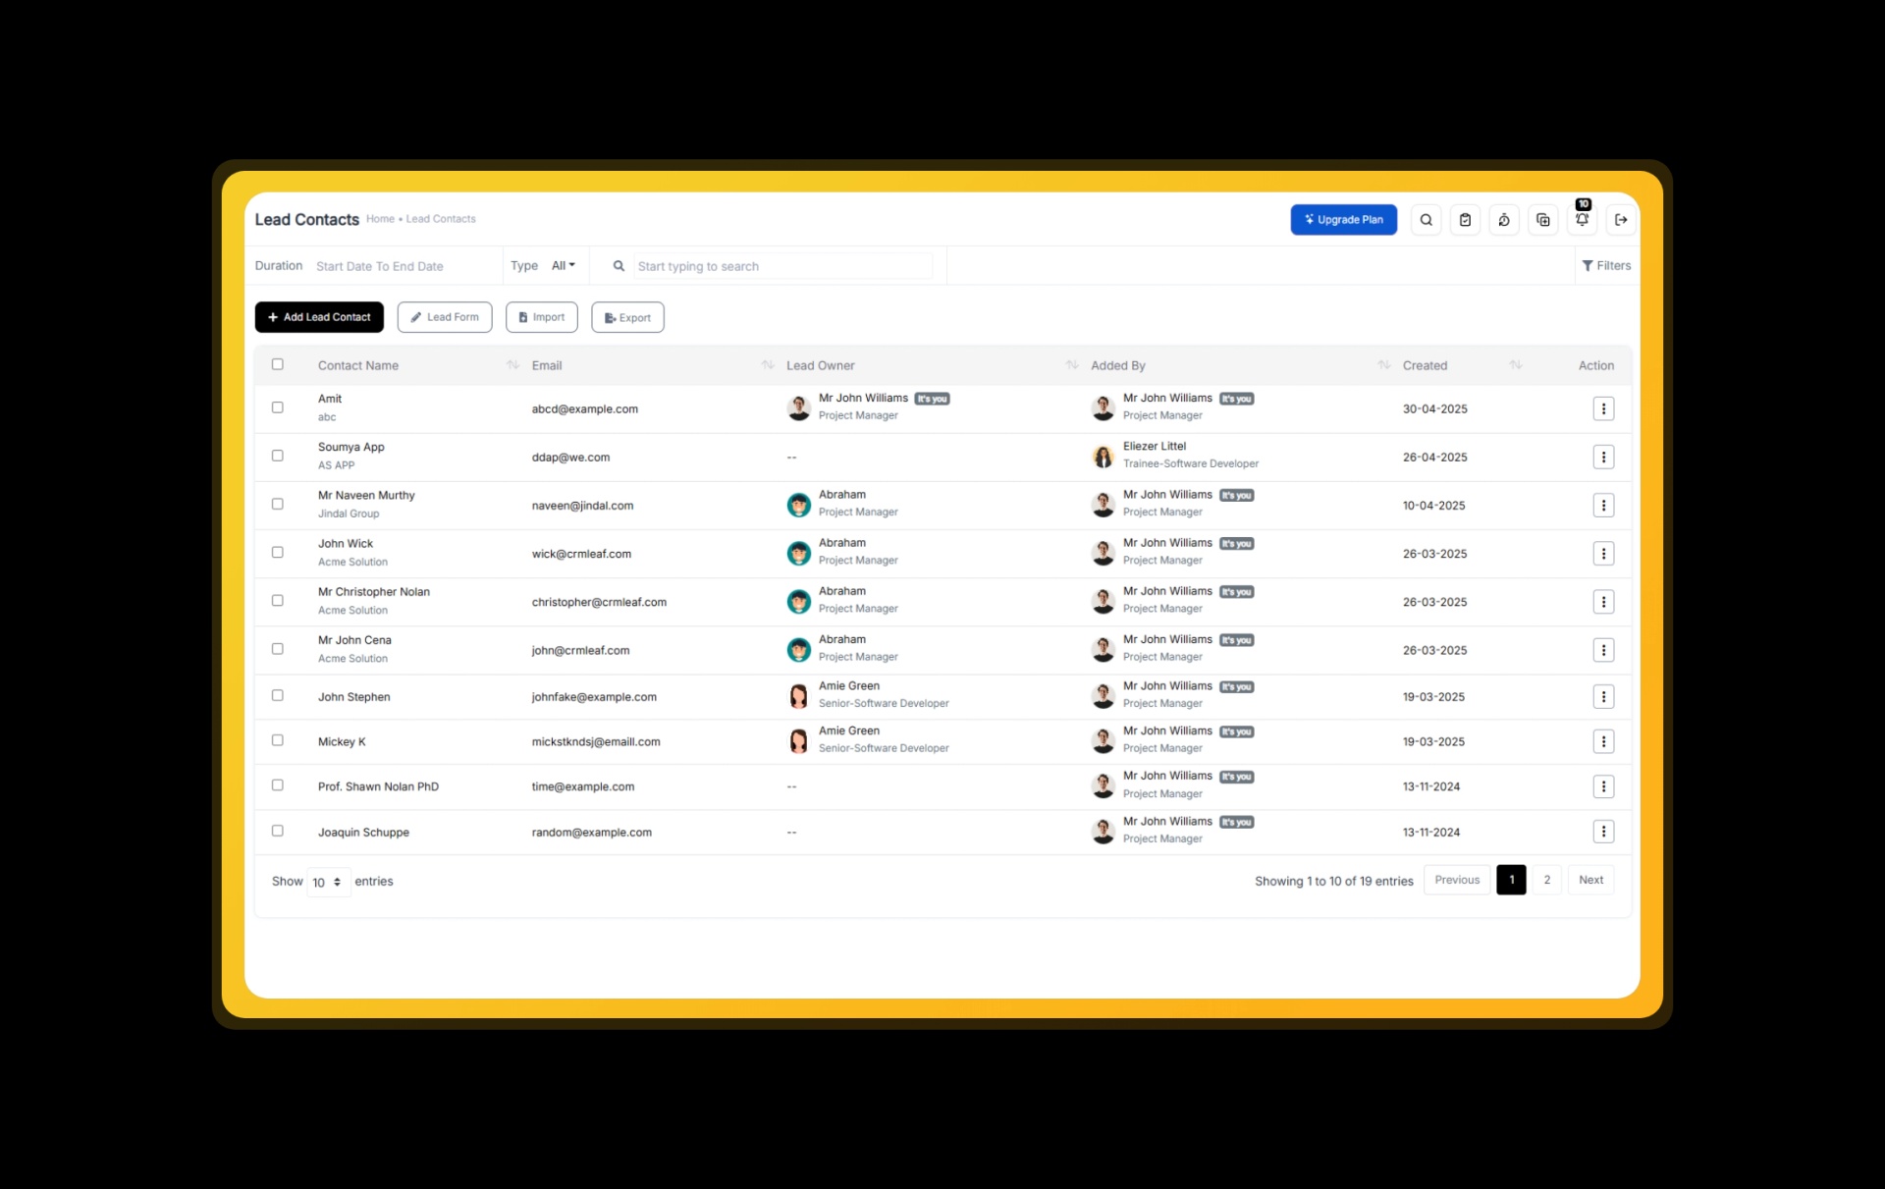
Task: Click the Add Lead Contact button
Action: 318,316
